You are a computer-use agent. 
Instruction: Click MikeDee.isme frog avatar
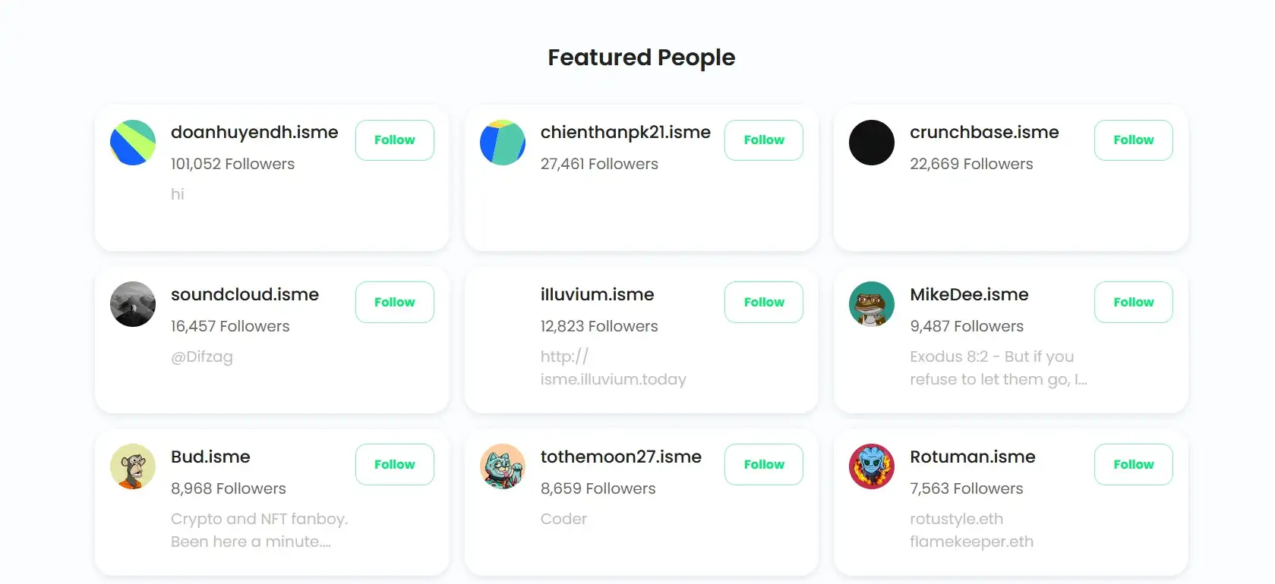[872, 304]
